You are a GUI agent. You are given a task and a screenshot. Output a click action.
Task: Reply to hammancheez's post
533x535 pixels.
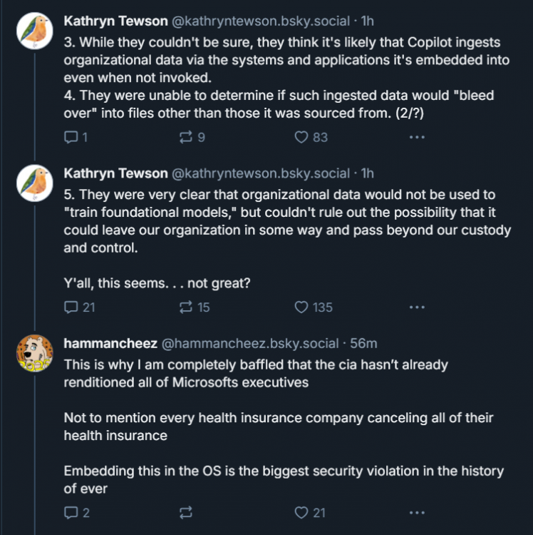[71, 512]
